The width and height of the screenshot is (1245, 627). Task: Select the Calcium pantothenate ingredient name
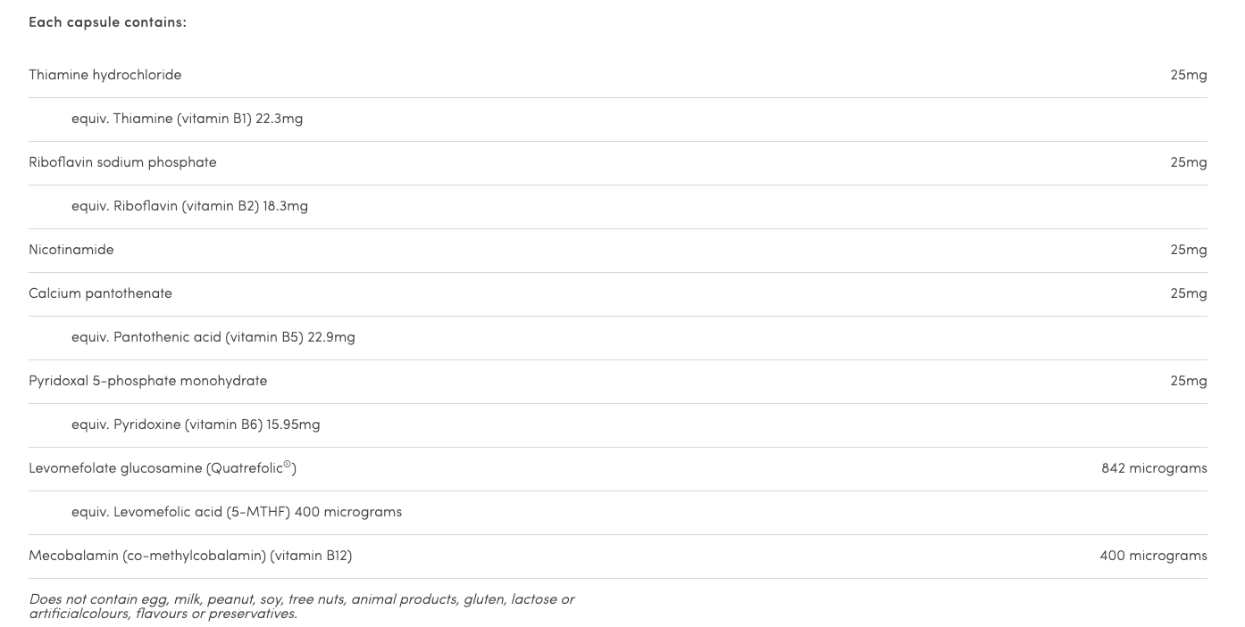[x=100, y=293]
